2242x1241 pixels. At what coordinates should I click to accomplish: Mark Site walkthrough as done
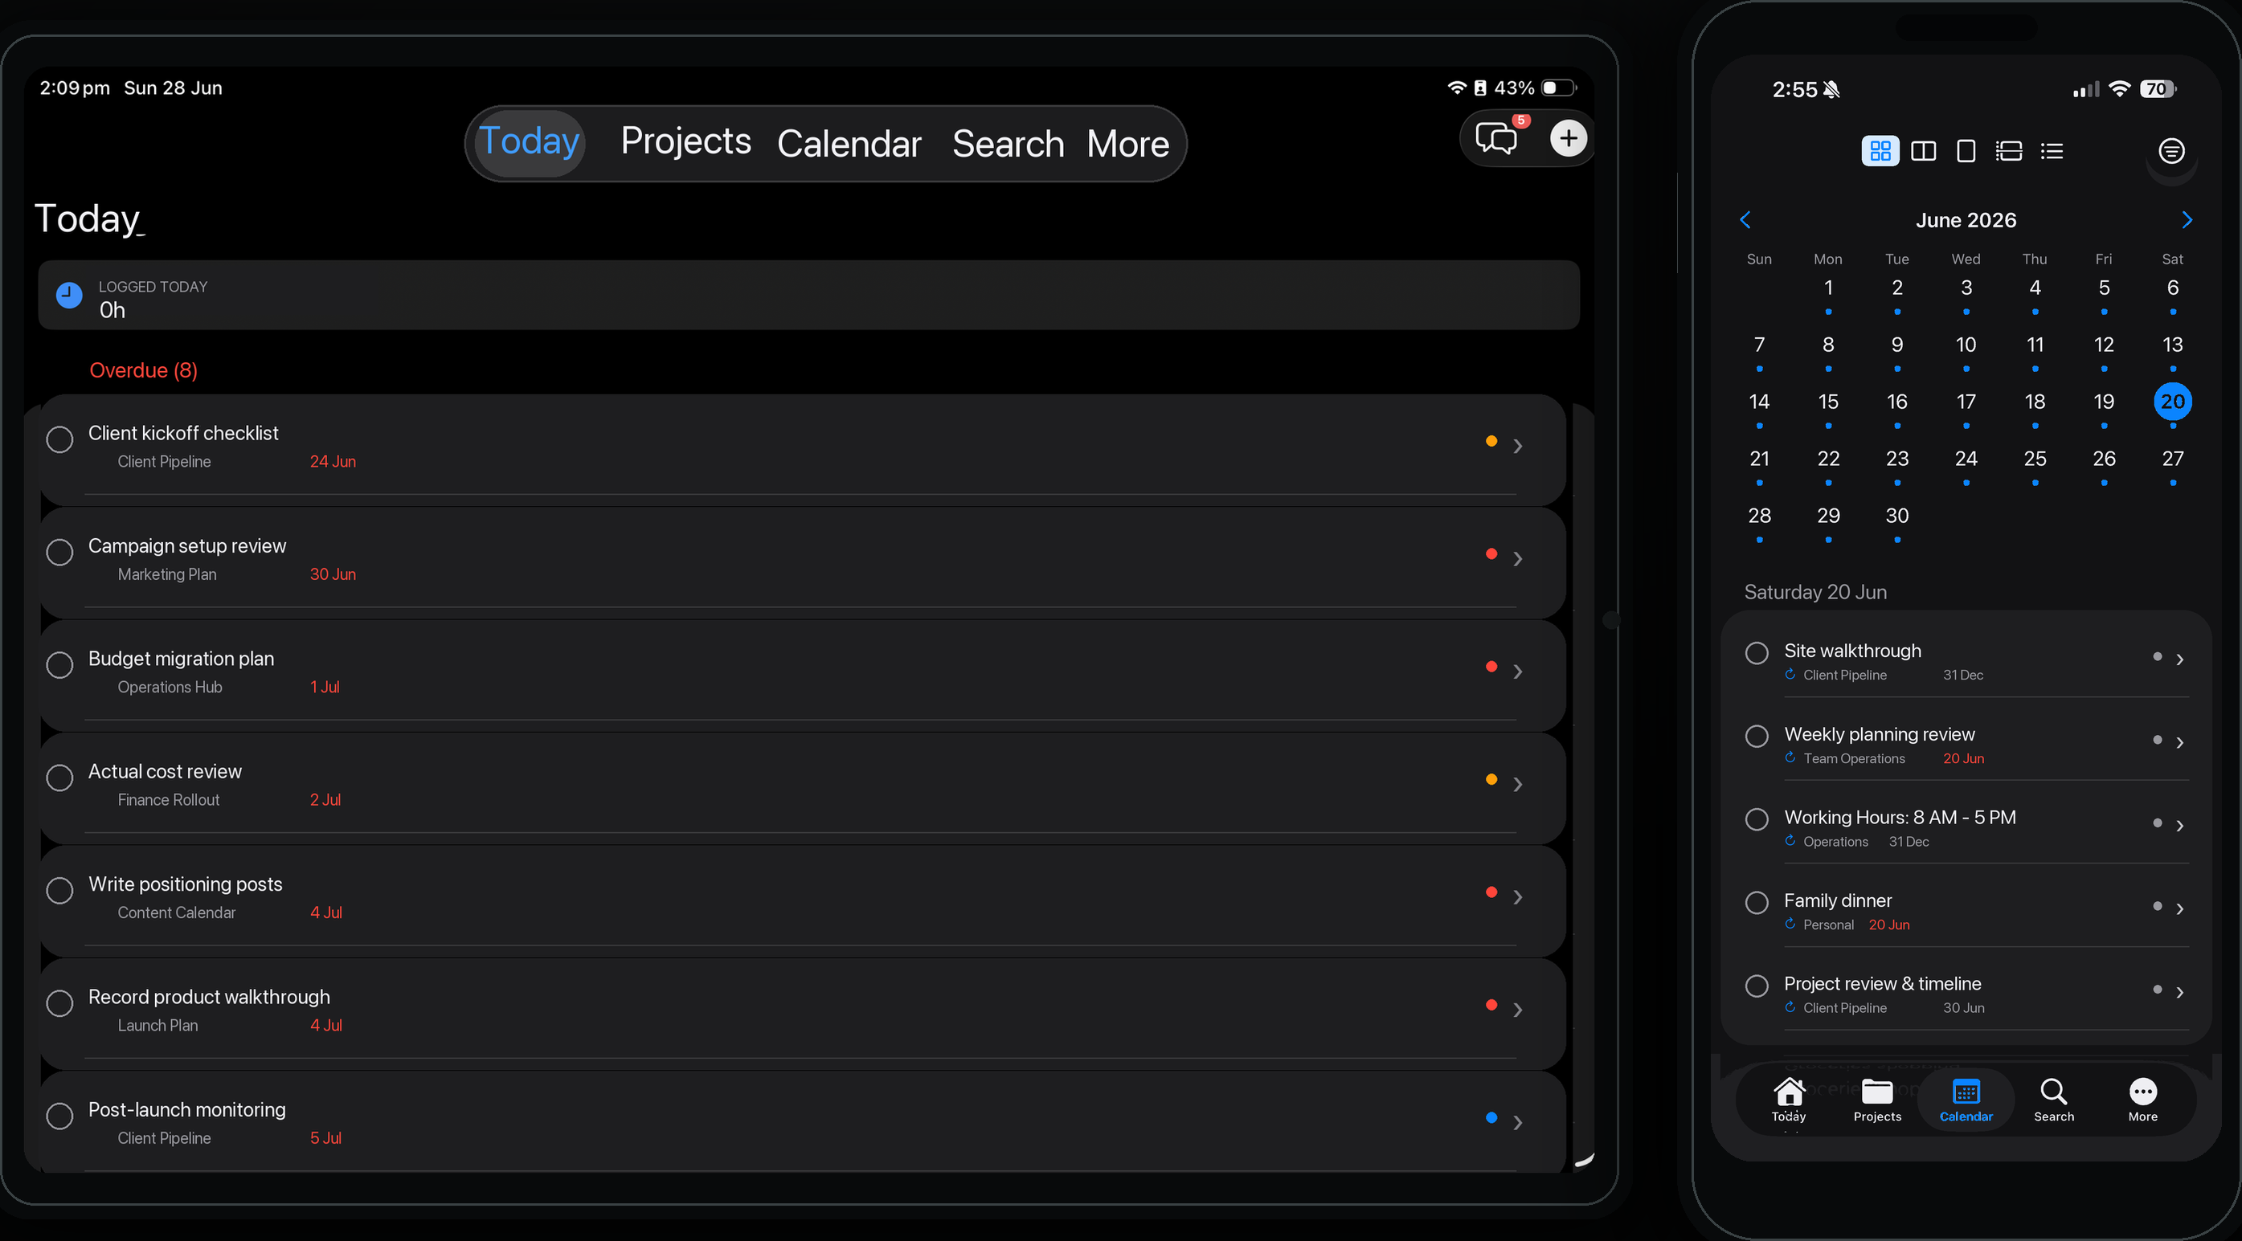(x=1757, y=653)
